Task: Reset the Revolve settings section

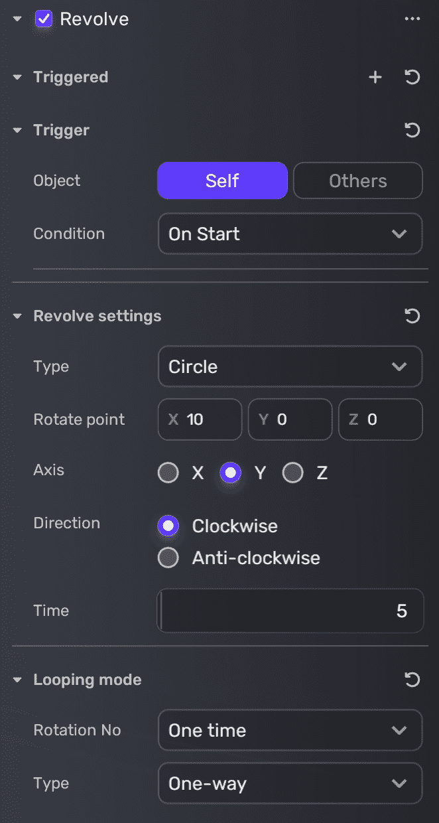Action: [x=412, y=317]
